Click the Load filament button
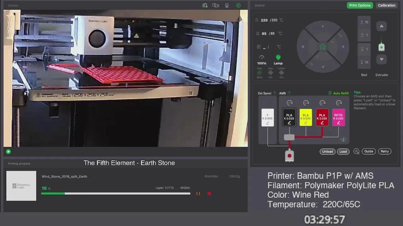Image resolution: width=403 pixels, height=226 pixels. pos(343,151)
